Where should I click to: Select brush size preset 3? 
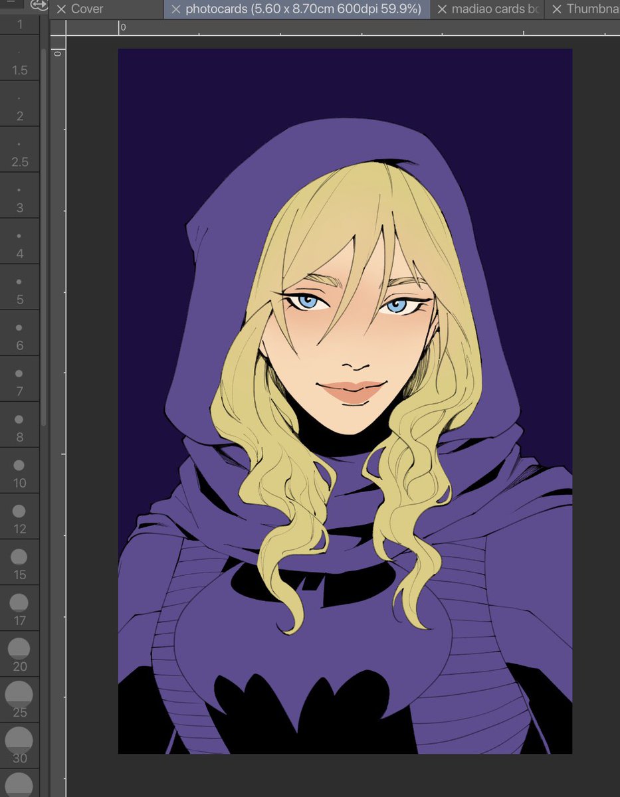[x=20, y=195]
